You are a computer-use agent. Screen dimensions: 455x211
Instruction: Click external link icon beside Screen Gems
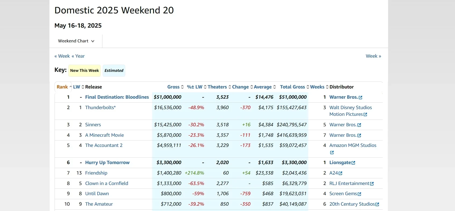(360, 194)
